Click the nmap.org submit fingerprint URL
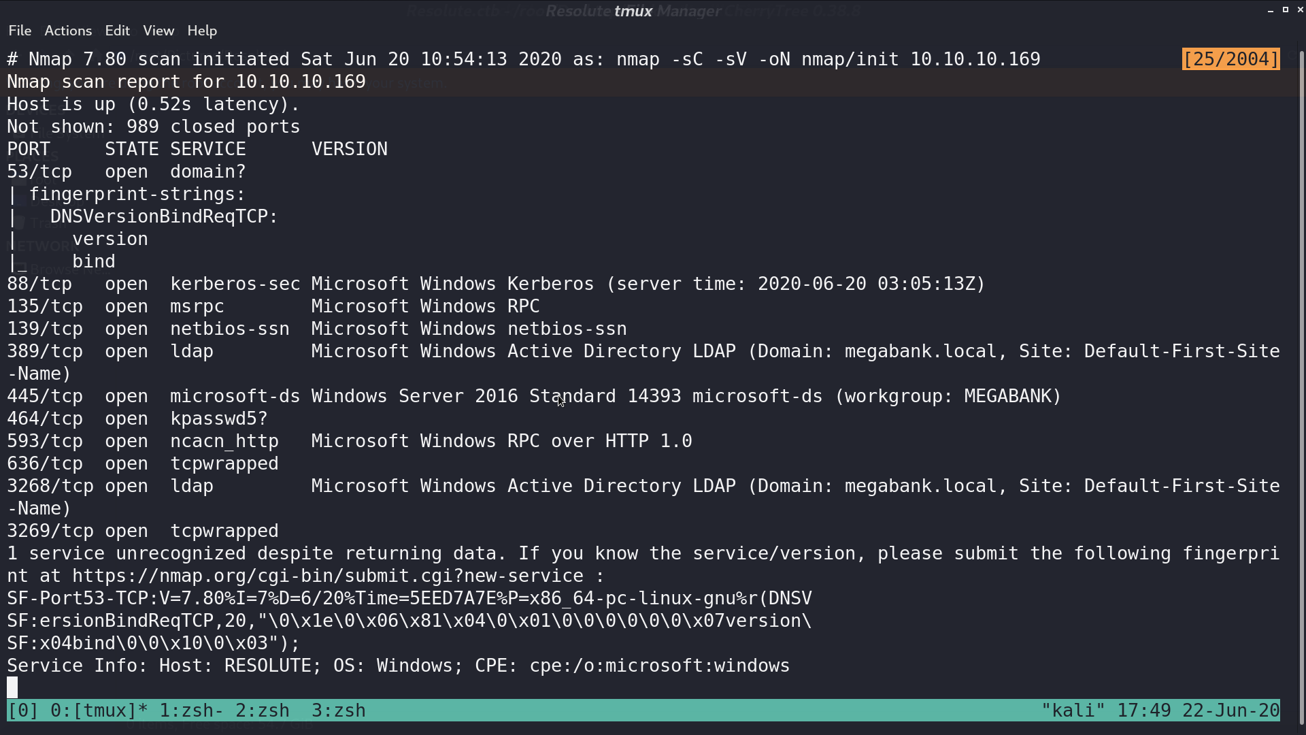1306x735 pixels. click(x=328, y=576)
